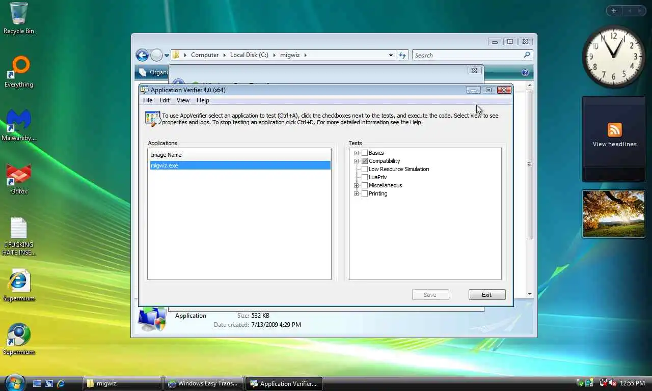
Task: Click the Explorer vertical scrollbar thumb
Action: [530, 164]
